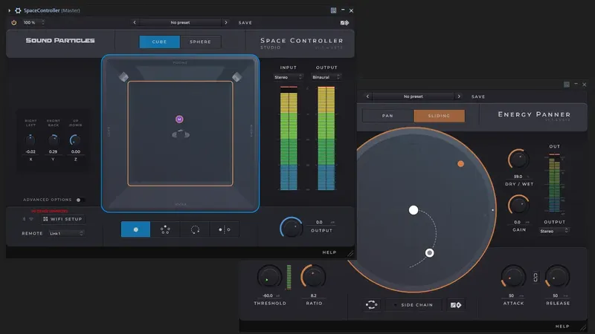Click the Ratio knob
The height and width of the screenshot is (334, 595).
313,277
